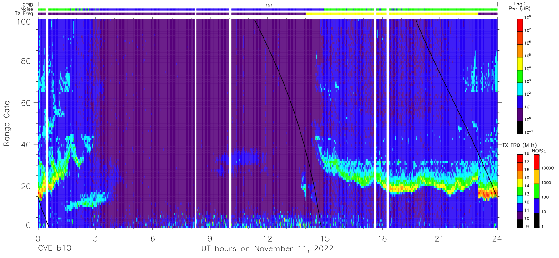
Task: Click the '-151' CPID value
Action: click(267, 5)
